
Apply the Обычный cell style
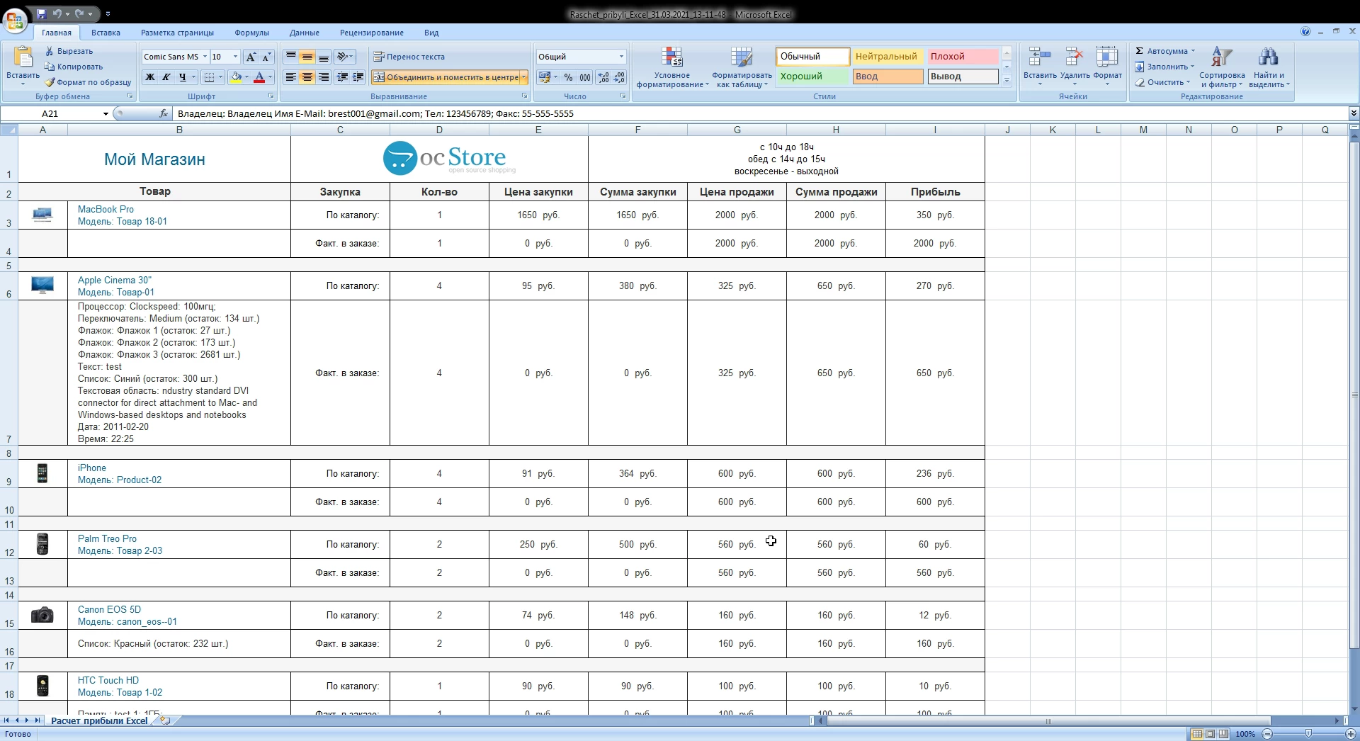(812, 56)
